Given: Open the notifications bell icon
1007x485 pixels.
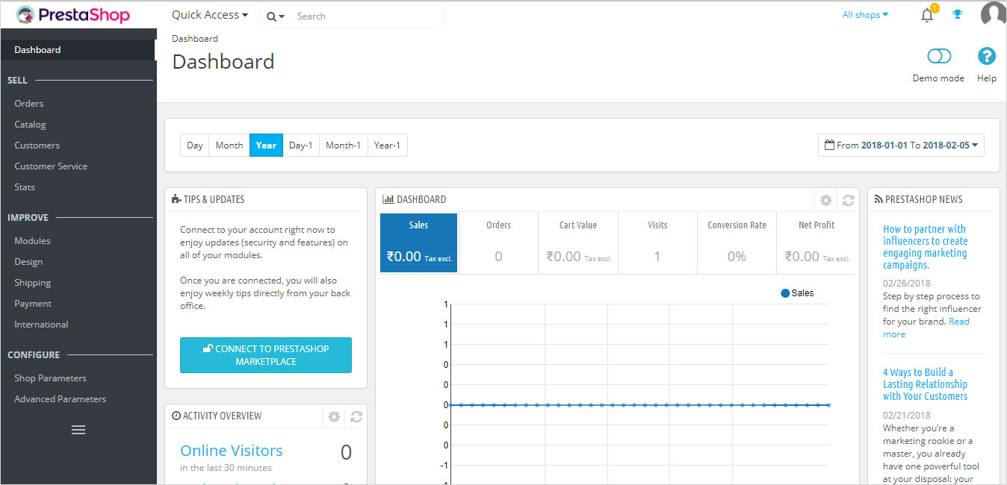Looking at the screenshot, I should [x=927, y=15].
